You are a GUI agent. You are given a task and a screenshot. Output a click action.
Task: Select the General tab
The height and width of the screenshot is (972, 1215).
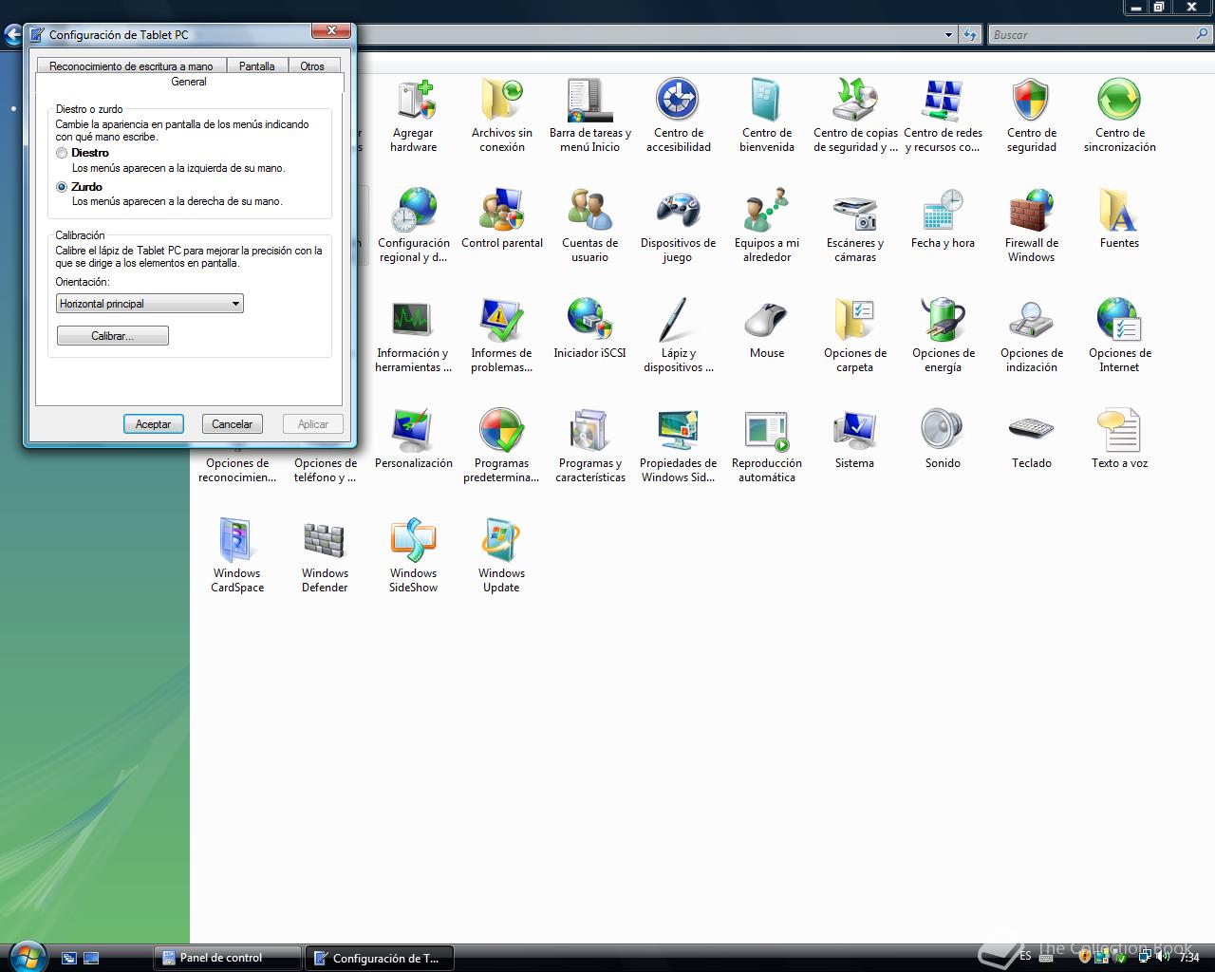click(189, 82)
